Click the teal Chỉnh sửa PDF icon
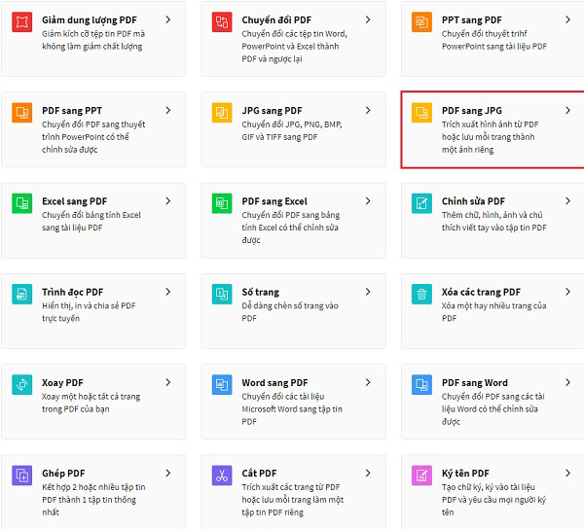Screen dimensions: 584x529 (x=421, y=203)
